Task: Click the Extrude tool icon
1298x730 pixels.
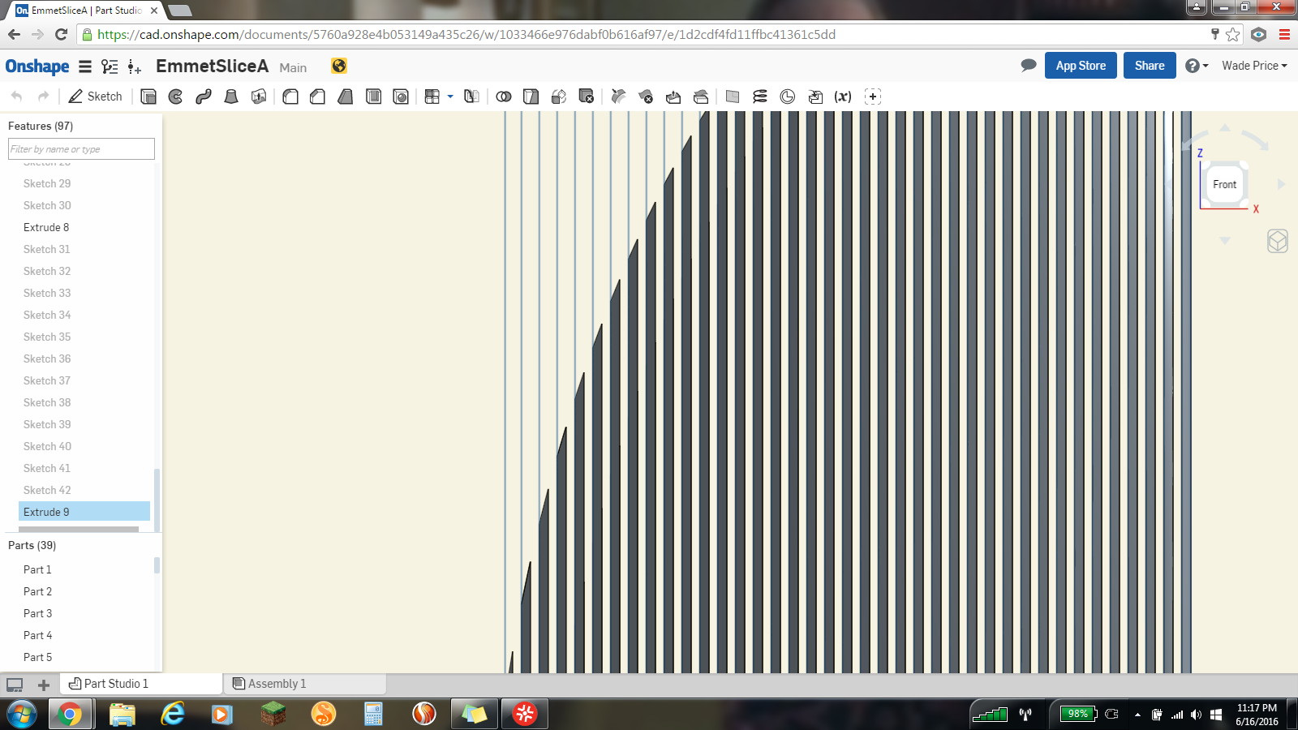Action: point(148,97)
